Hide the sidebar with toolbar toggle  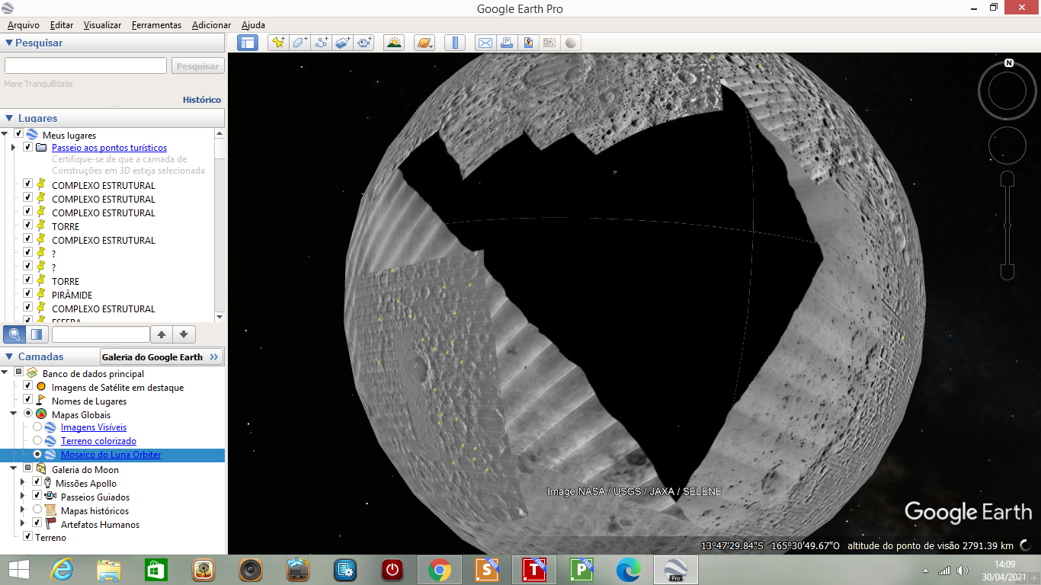[x=248, y=43]
